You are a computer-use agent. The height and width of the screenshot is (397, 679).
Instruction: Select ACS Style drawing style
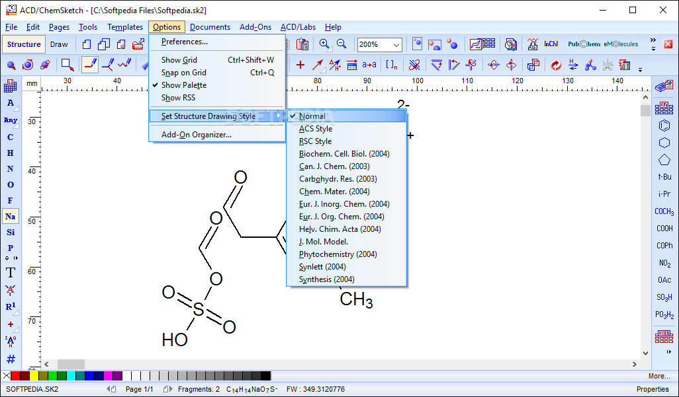346,128
